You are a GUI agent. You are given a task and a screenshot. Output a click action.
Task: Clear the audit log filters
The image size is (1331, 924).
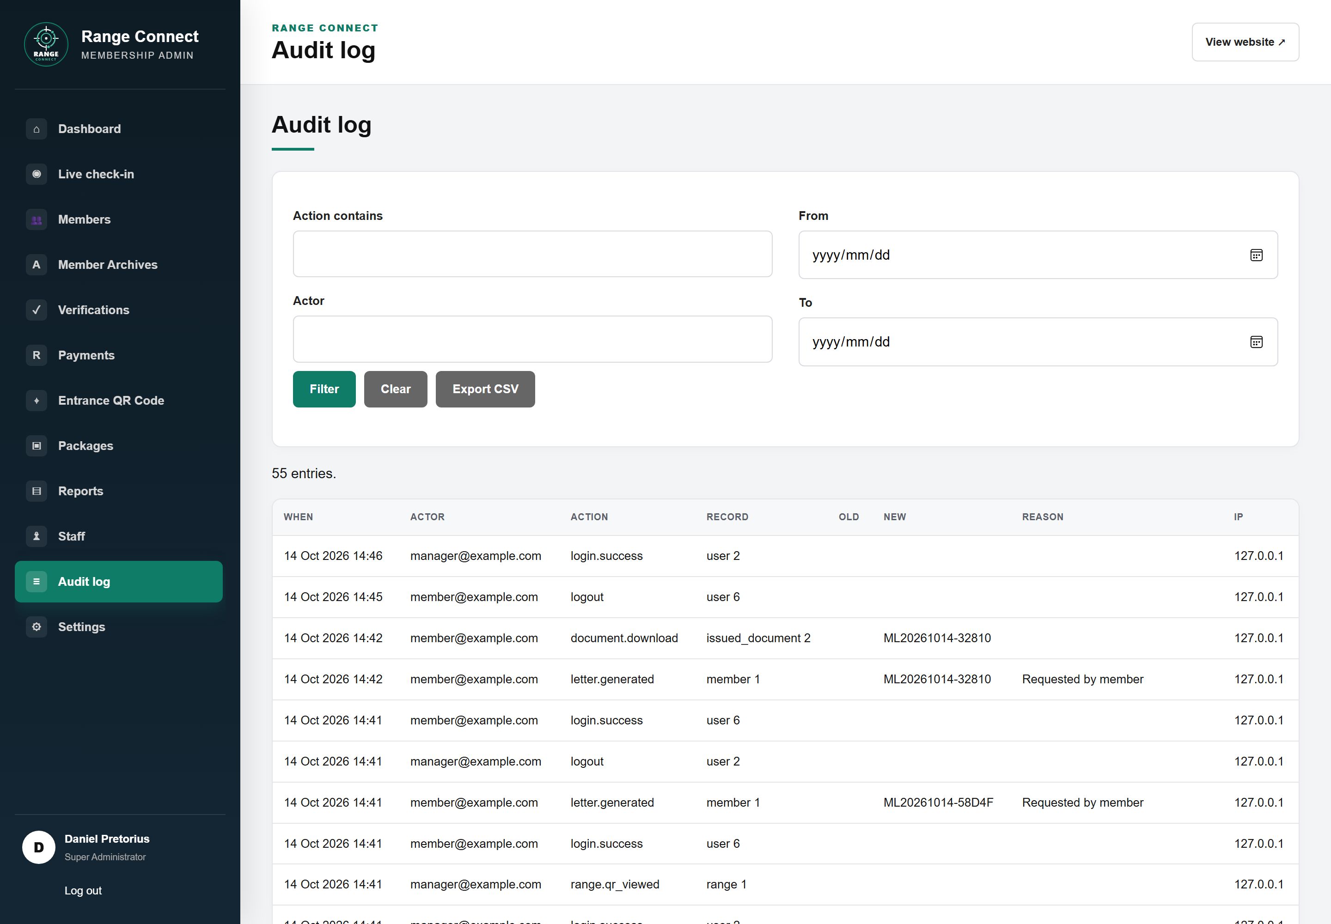tap(396, 389)
